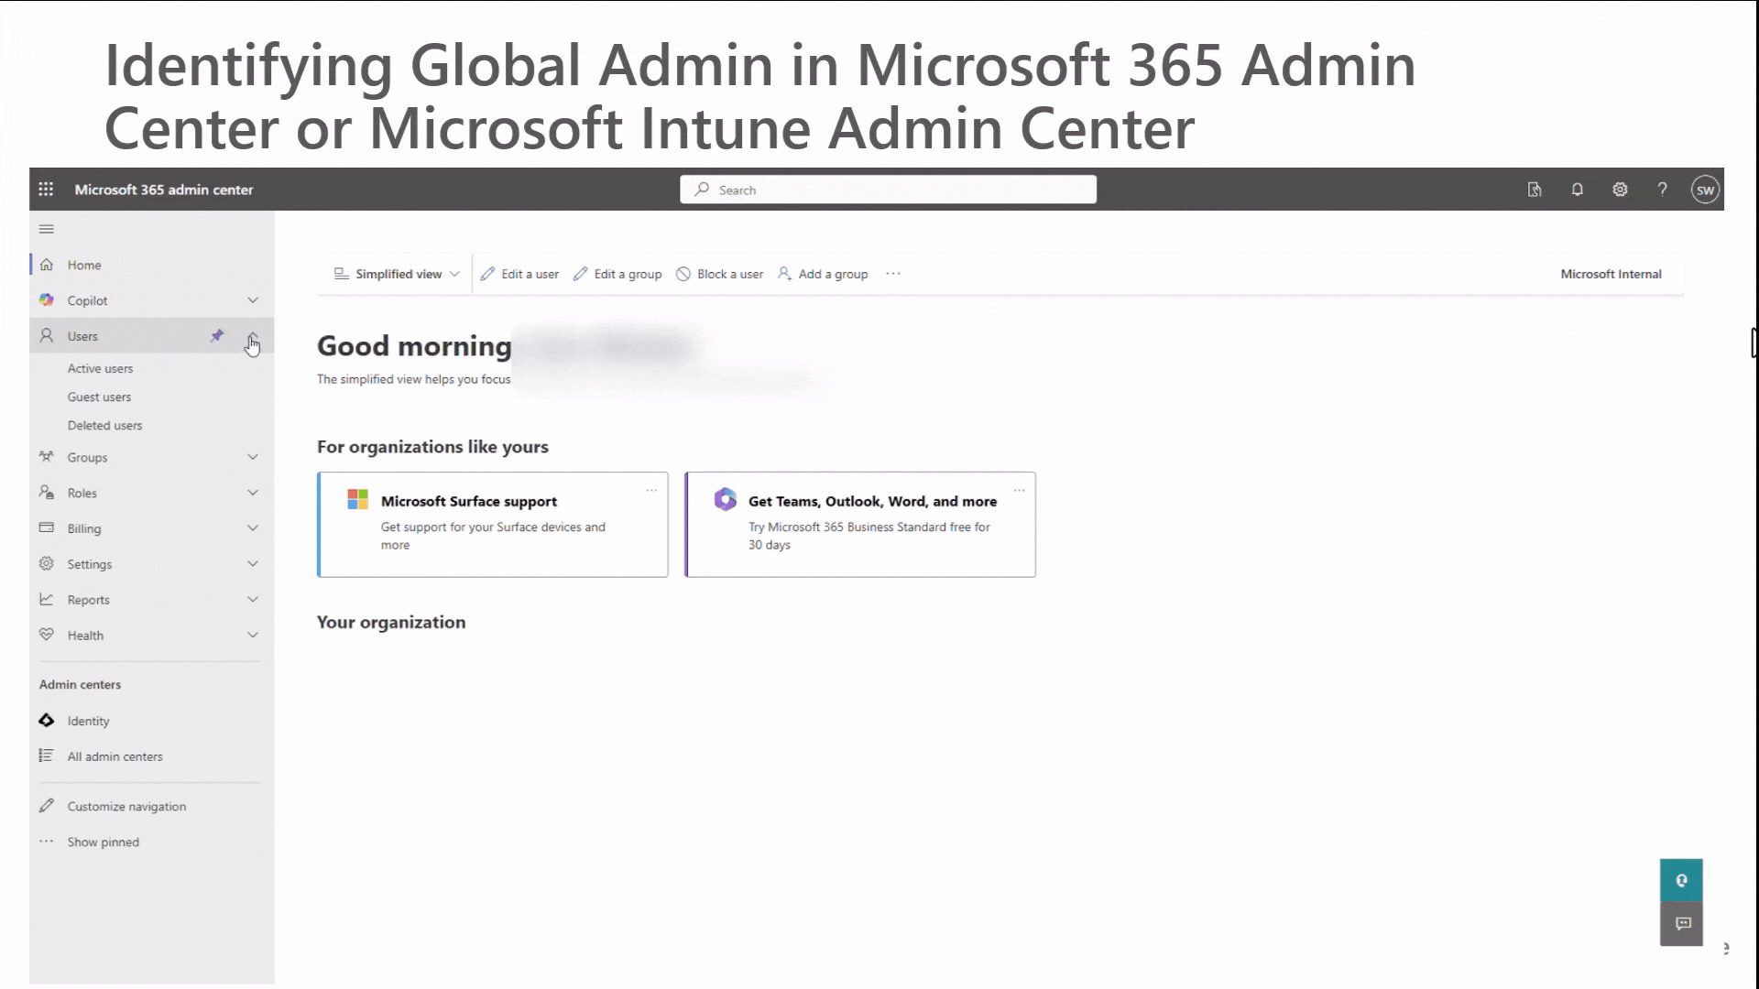The image size is (1759, 989).
Task: Expand the Reports section chevron
Action: [x=253, y=600]
